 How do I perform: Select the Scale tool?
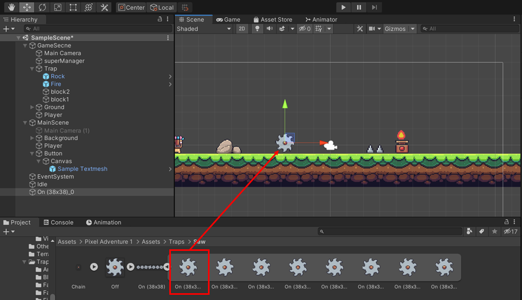57,7
